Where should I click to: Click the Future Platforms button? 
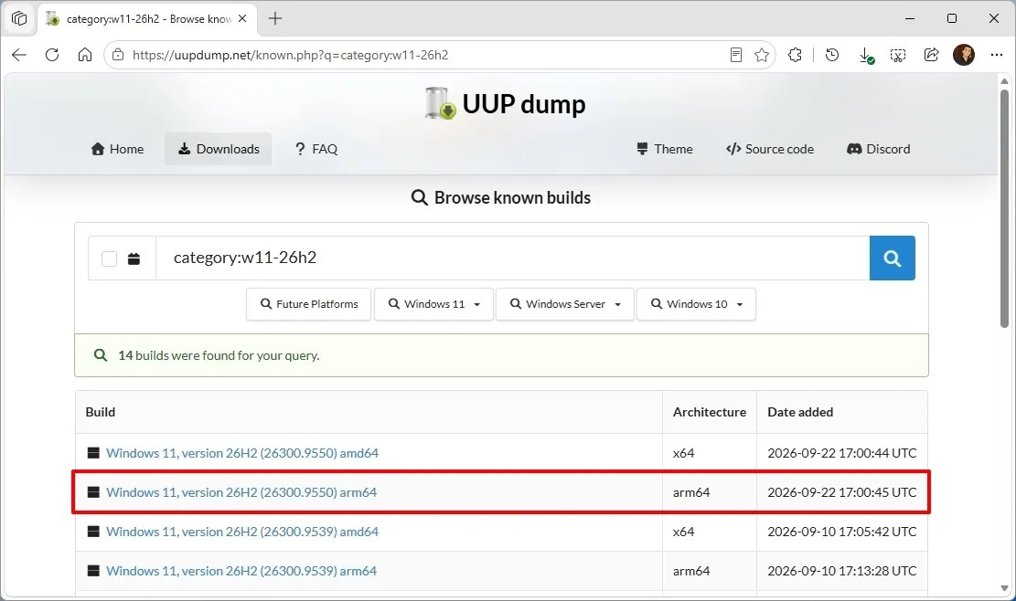(308, 304)
